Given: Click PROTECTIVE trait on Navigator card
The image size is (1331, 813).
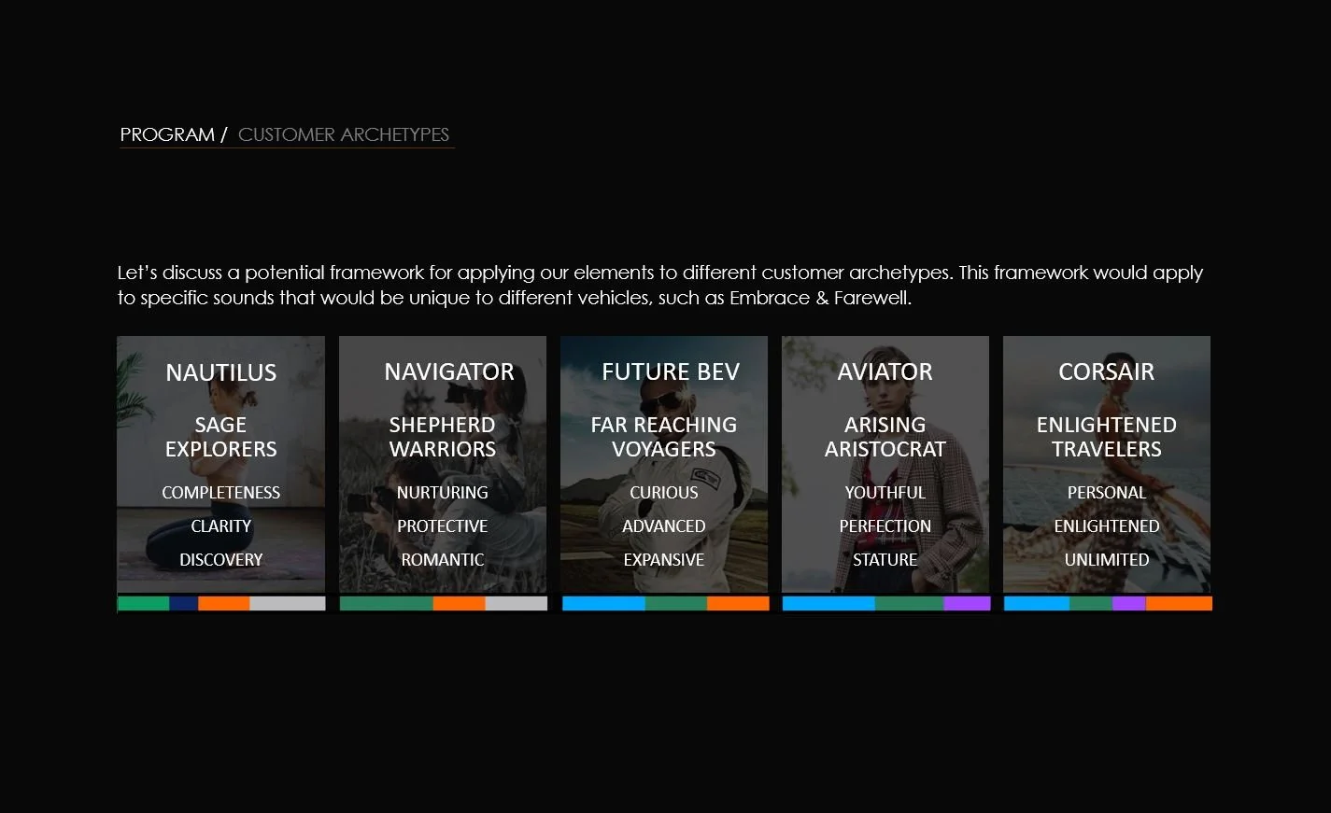Looking at the screenshot, I should [443, 526].
